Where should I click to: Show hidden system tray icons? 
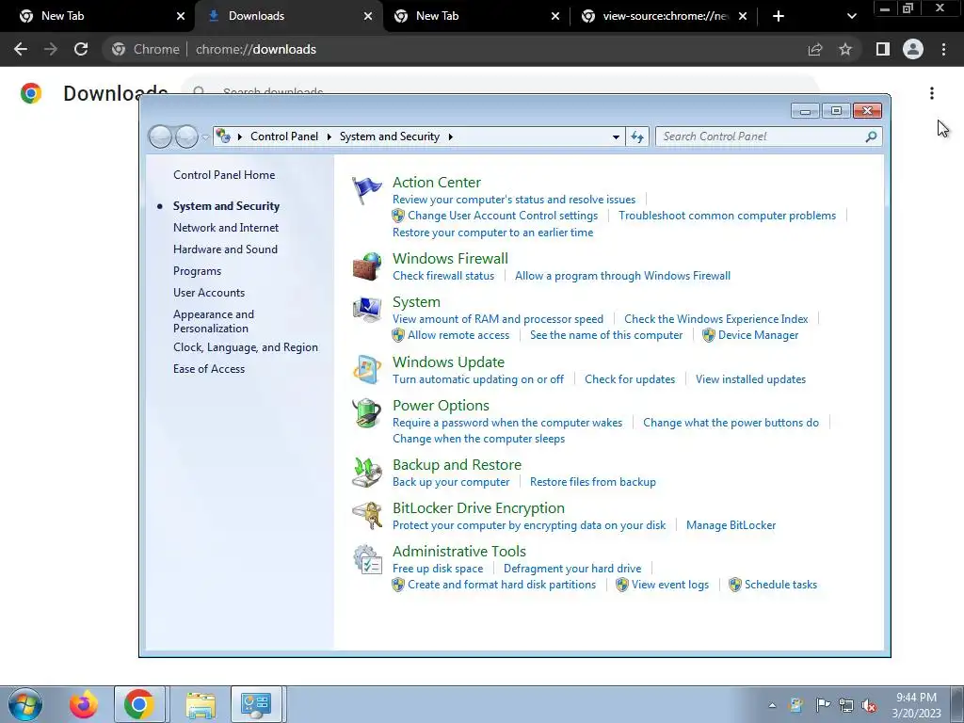pyautogui.click(x=772, y=705)
